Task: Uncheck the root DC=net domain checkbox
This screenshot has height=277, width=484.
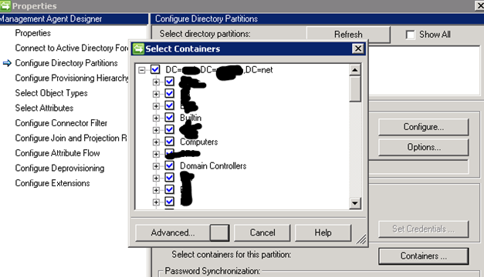Action: pyautogui.click(x=155, y=69)
